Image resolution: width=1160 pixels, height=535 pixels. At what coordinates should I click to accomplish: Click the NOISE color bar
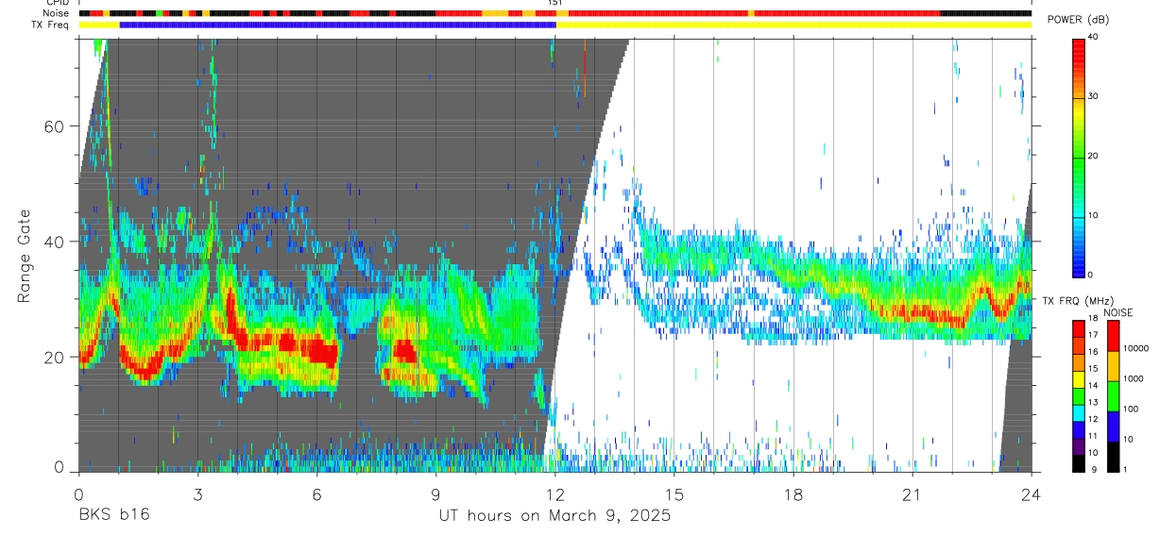1114,394
